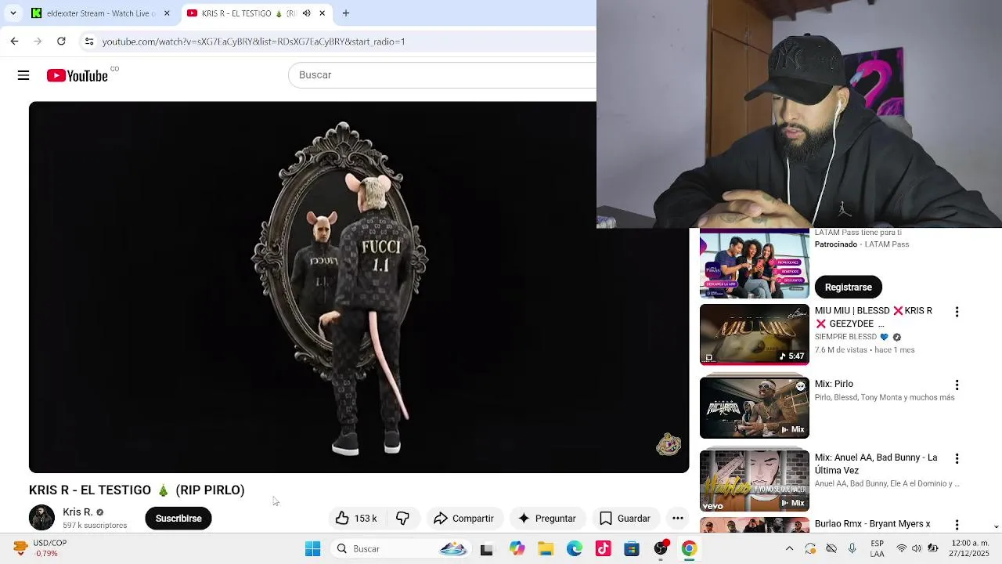Launch Microsoft Edge from the taskbar

pyautogui.click(x=575, y=548)
